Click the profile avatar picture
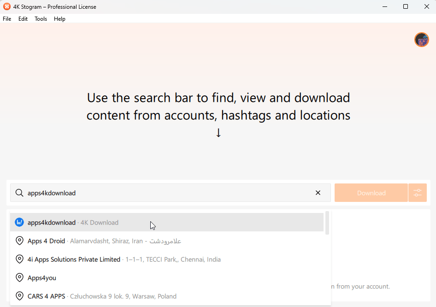The height and width of the screenshot is (307, 436). point(422,40)
